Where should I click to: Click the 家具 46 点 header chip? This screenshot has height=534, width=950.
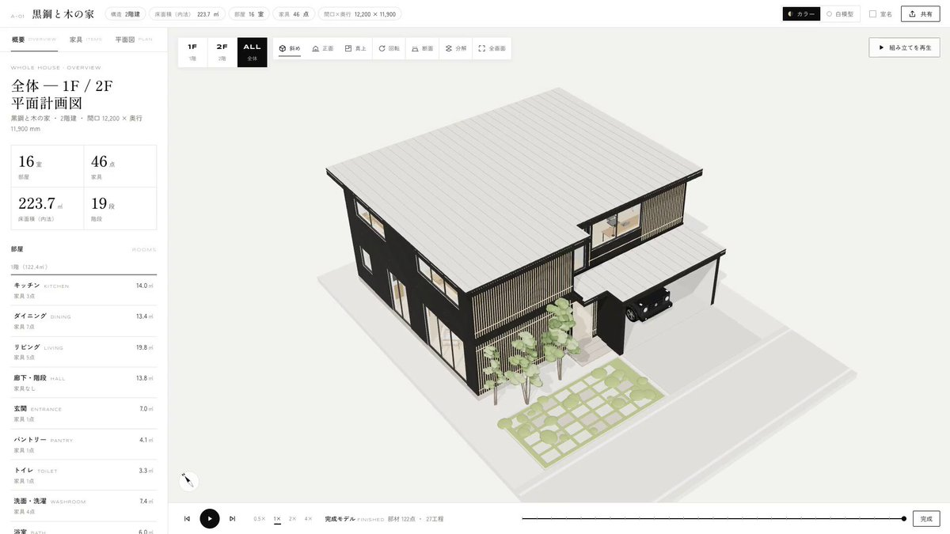[295, 13]
